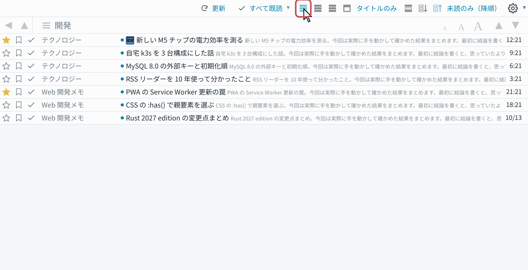
Task: Bookmark the RSS リーダー article for later
Action: pos(19,79)
